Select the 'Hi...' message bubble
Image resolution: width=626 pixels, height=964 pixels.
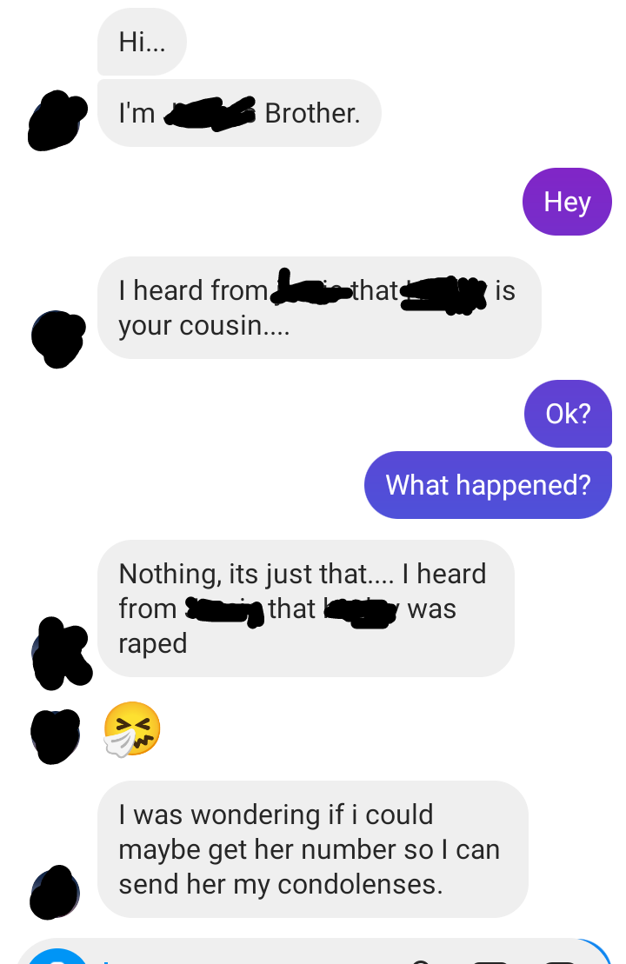pyautogui.click(x=142, y=42)
